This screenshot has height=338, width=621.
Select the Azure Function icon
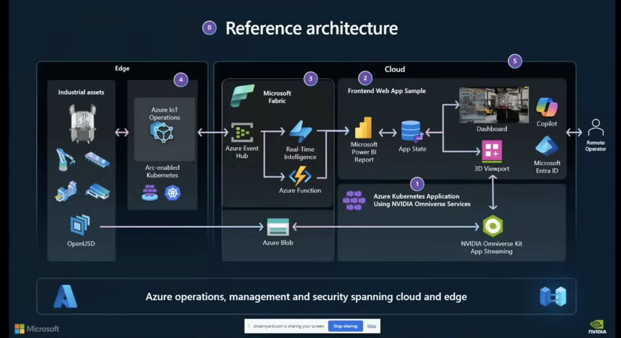300,176
